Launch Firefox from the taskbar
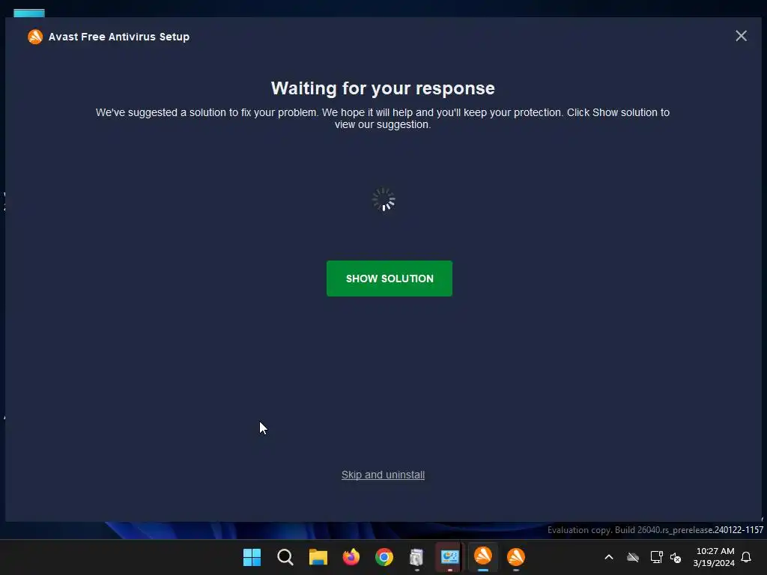 (x=351, y=557)
